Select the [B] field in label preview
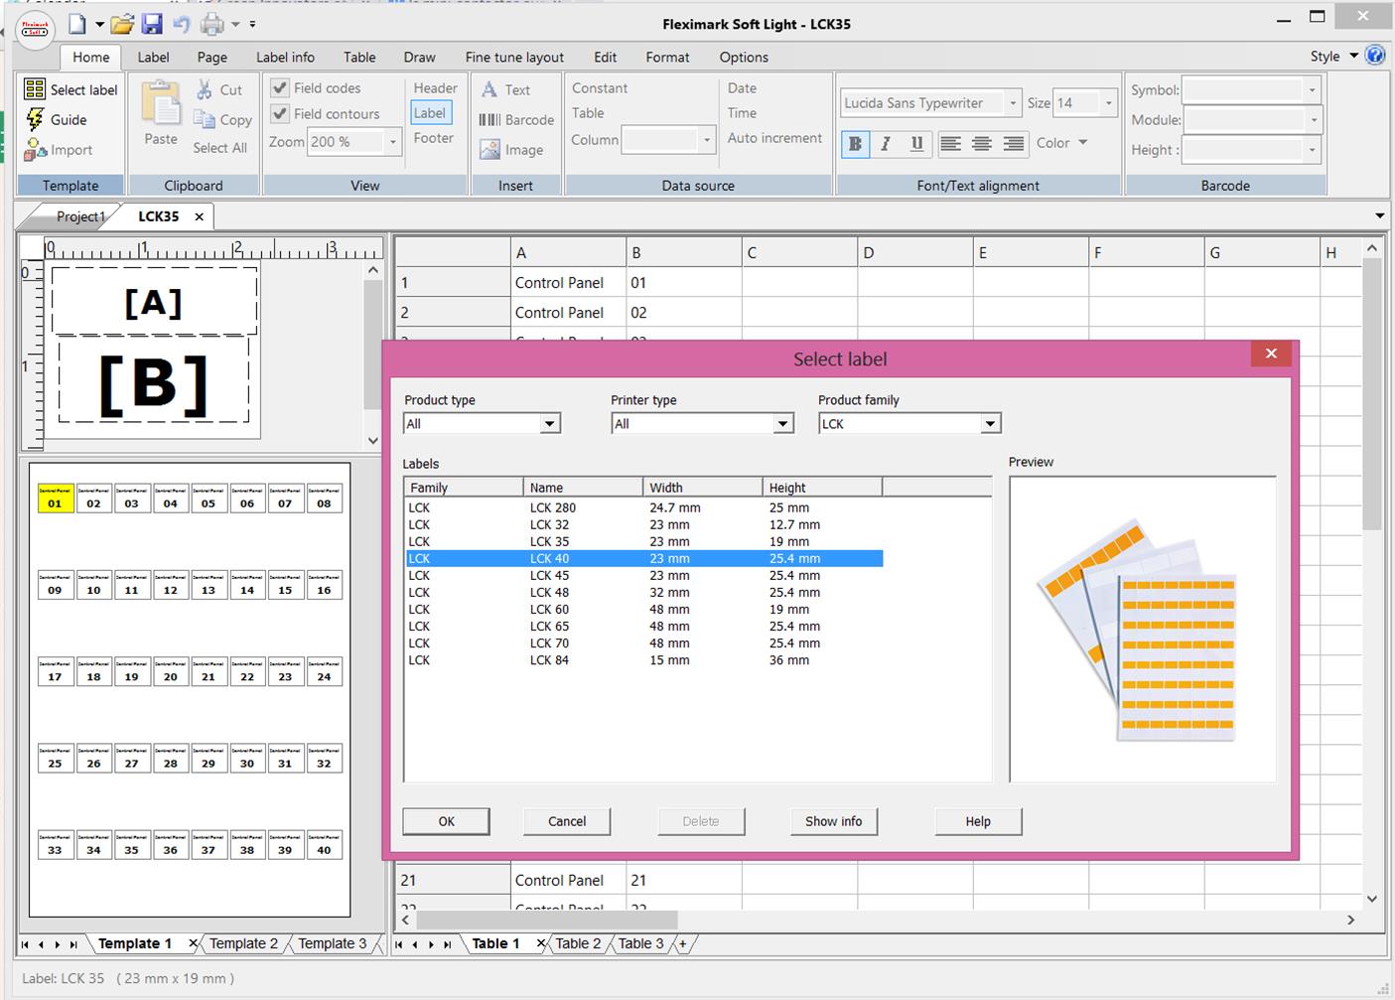 (x=154, y=382)
